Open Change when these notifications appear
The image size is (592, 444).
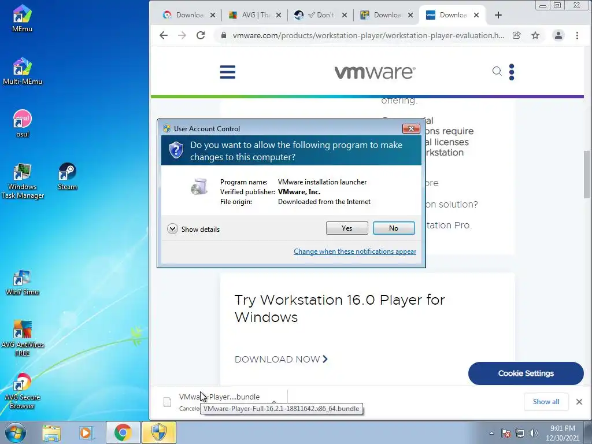point(355,251)
